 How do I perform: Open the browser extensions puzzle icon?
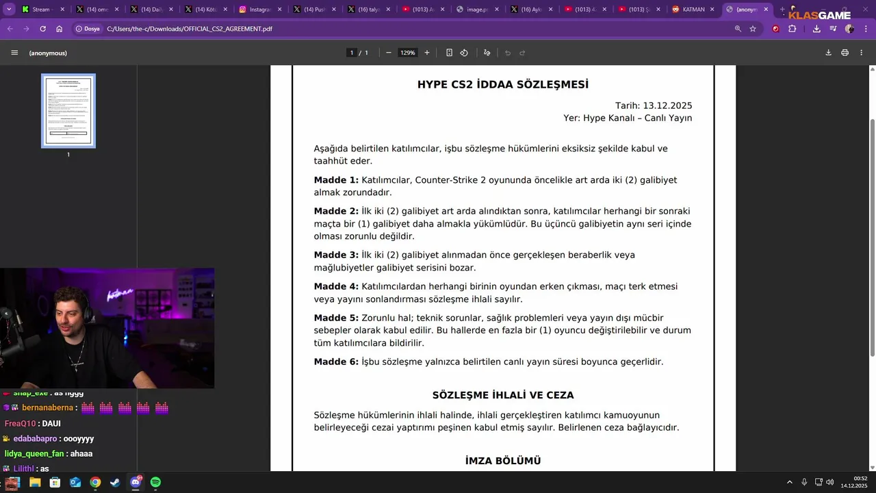tap(793, 29)
